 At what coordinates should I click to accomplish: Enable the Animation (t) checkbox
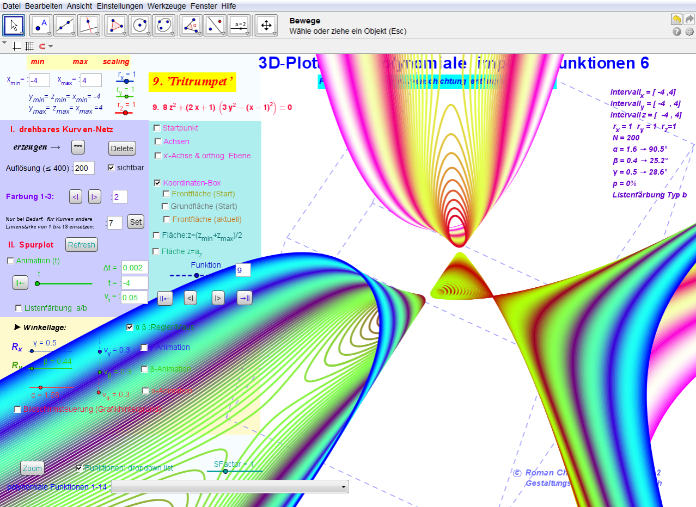point(10,261)
